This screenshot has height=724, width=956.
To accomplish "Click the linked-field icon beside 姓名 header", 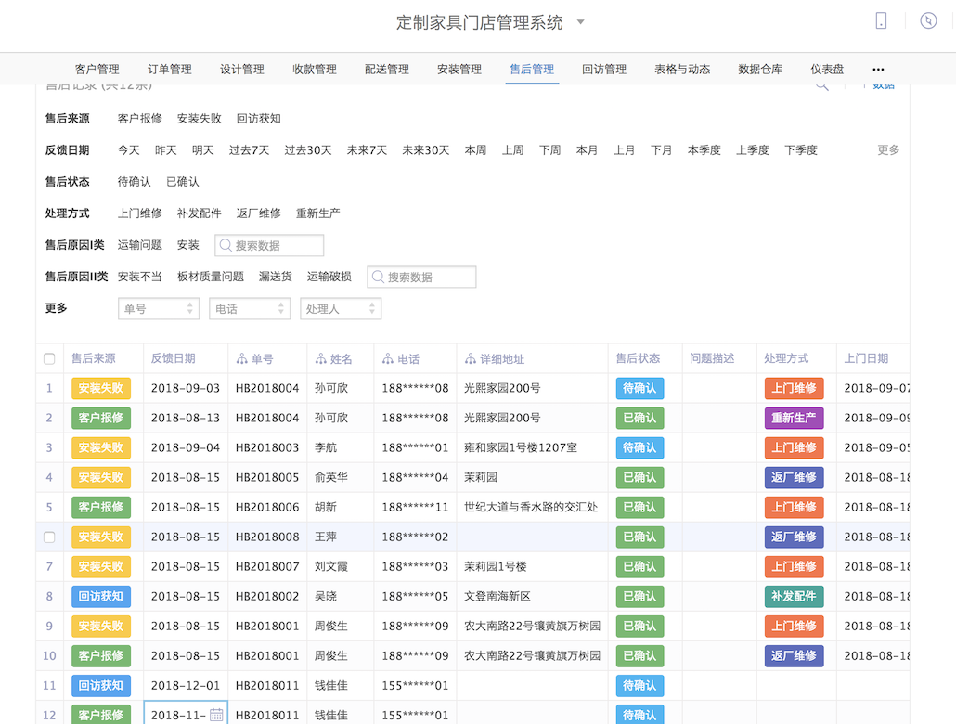I will (x=321, y=358).
